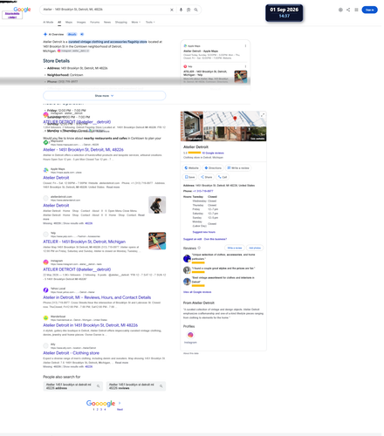Select related search ending in 'reviews'
This screenshot has height=436, width=384.
(x=136, y=386)
